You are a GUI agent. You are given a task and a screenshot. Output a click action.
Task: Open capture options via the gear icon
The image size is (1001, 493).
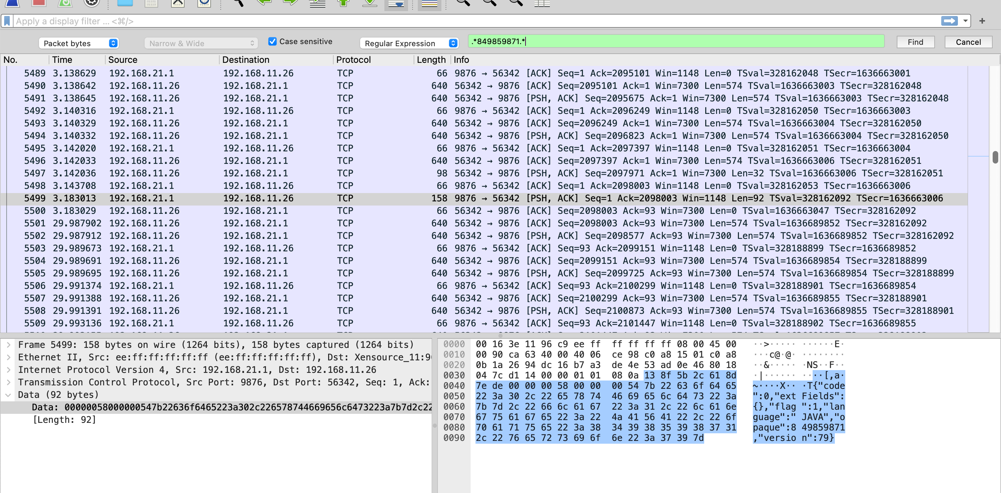click(x=91, y=3)
